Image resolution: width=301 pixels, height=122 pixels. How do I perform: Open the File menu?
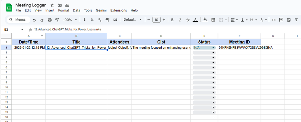[18, 10]
